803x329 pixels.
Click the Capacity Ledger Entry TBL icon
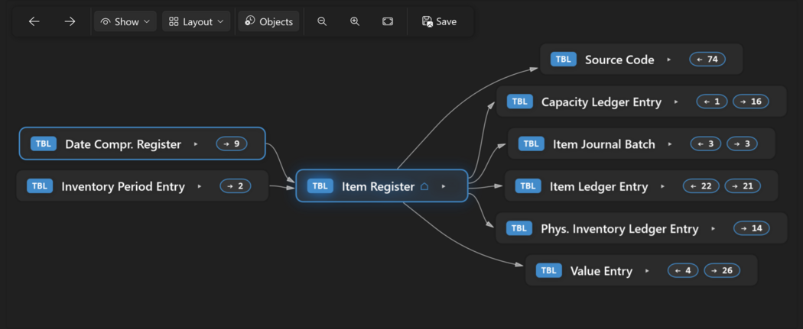click(520, 102)
